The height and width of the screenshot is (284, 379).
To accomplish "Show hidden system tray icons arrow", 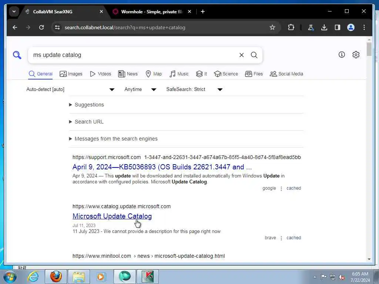I will [x=315, y=277].
